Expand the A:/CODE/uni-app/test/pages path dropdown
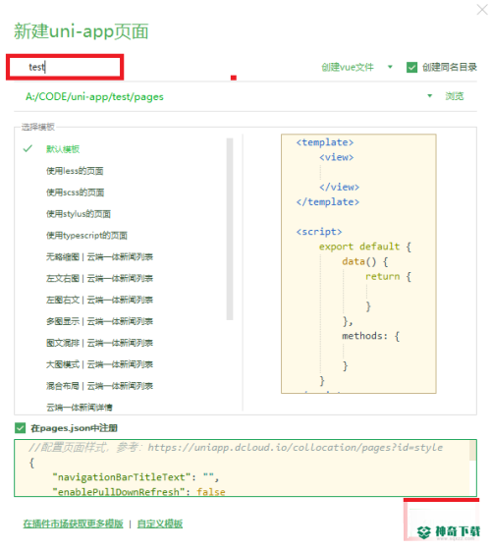Screen dimensions: 491x550 click(x=430, y=96)
